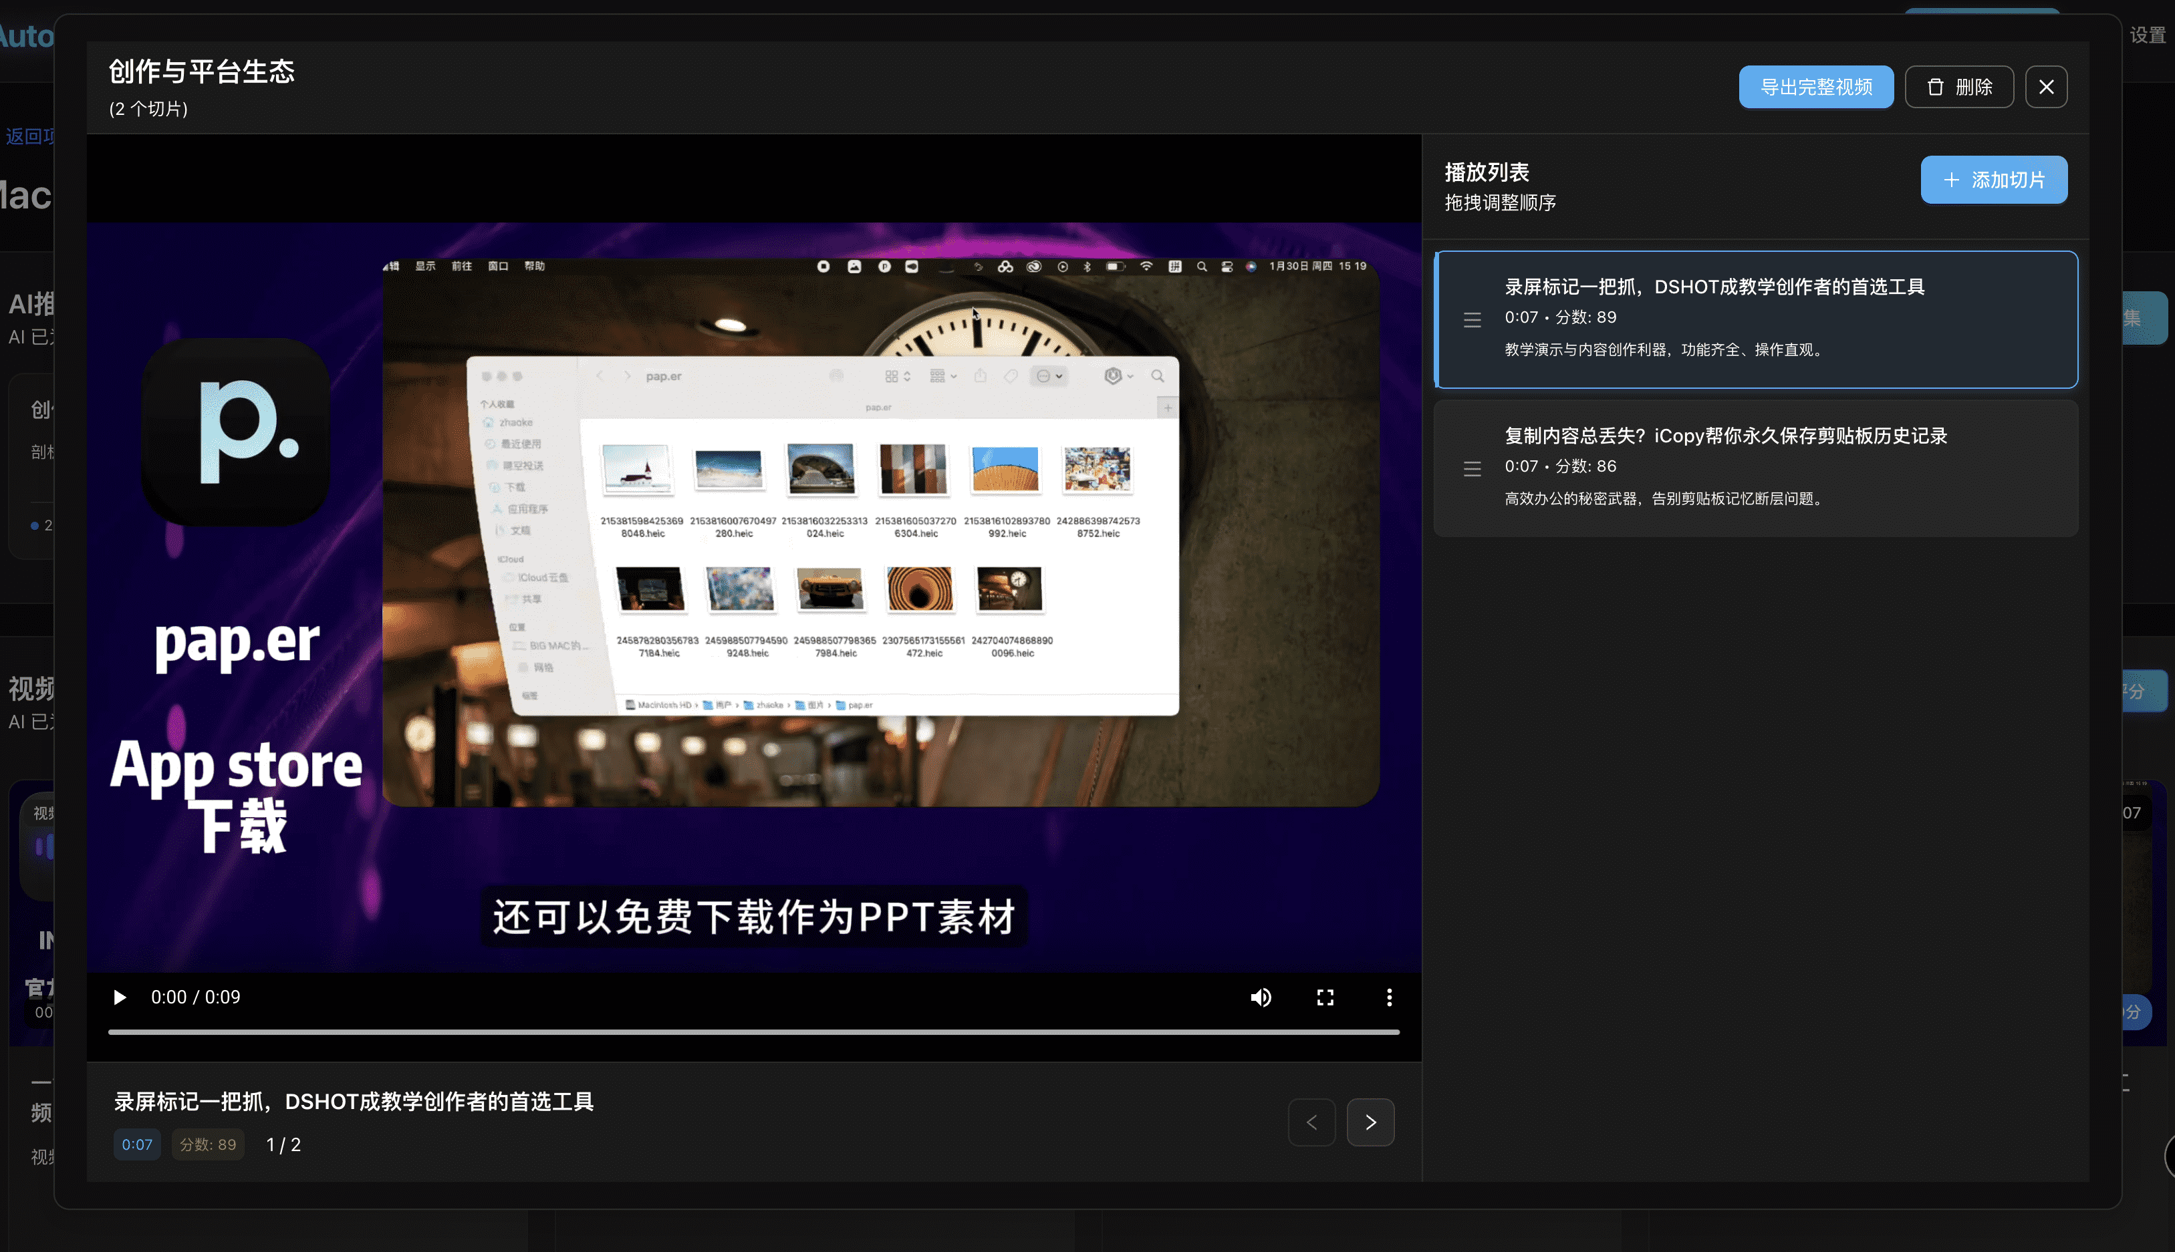Click the 播放列表 panel heading

click(1486, 172)
